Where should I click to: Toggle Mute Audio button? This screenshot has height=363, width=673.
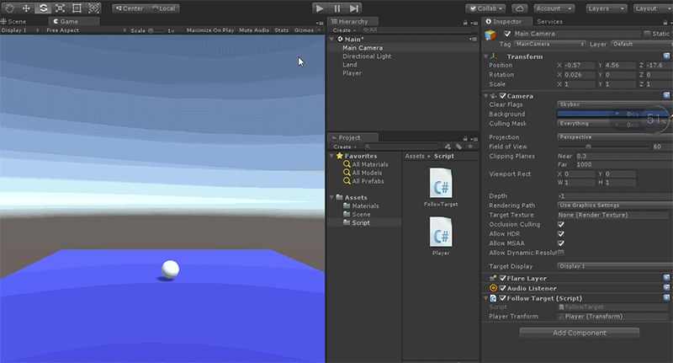(x=254, y=30)
